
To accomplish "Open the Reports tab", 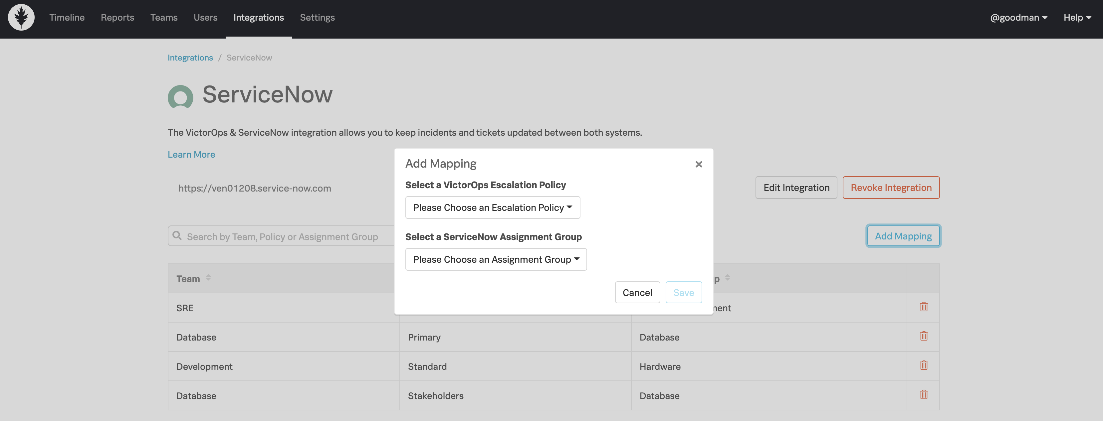I will tap(117, 18).
